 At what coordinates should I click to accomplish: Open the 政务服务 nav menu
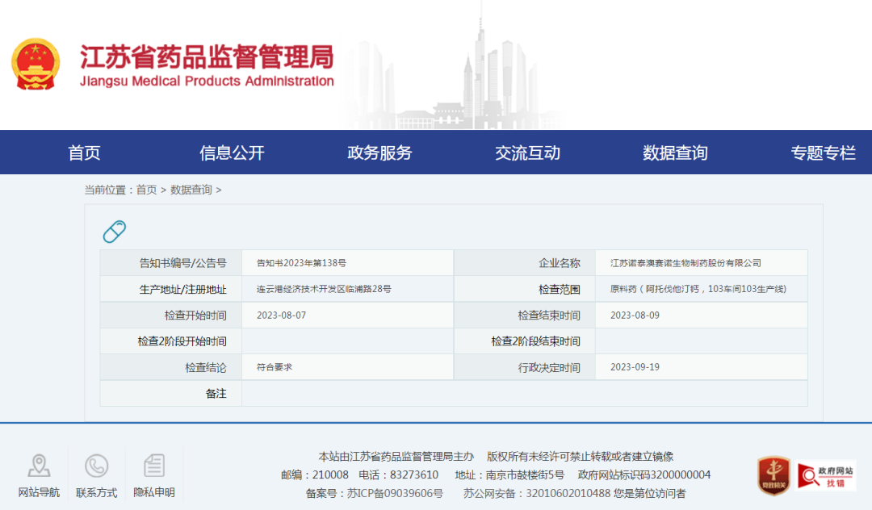pos(379,153)
